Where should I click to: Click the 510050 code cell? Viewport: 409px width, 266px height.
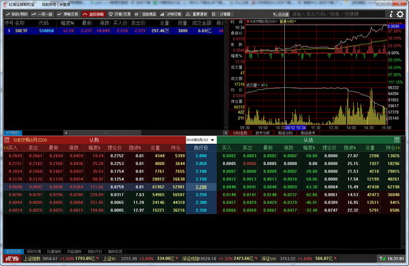pyautogui.click(x=46, y=31)
